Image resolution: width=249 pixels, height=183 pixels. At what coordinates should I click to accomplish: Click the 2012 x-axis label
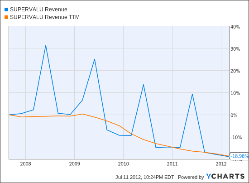[x=221, y=164]
